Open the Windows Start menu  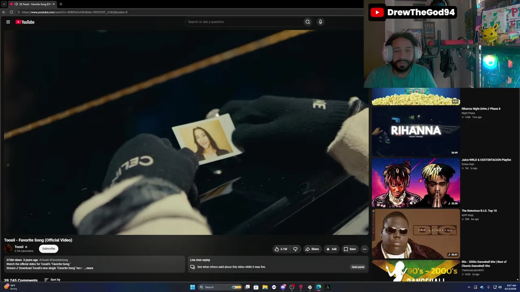coord(193,287)
